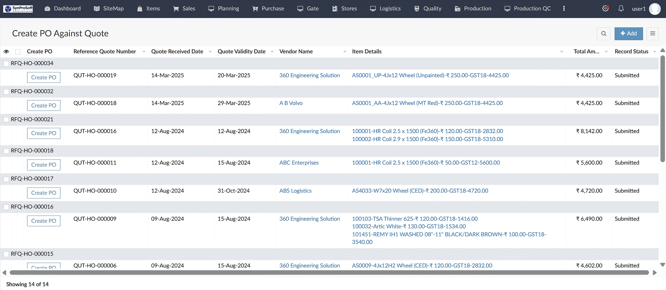666x290 pixels.
Task: Open the Stores module icon
Action: 335,9
